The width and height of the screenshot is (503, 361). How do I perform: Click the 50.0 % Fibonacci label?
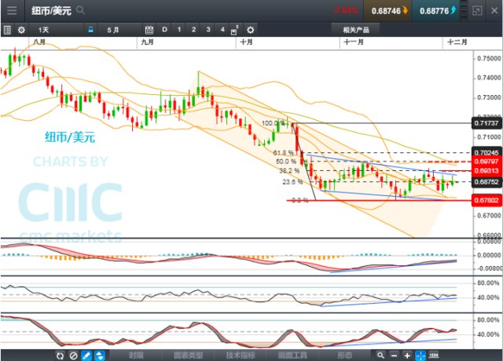tap(286, 162)
